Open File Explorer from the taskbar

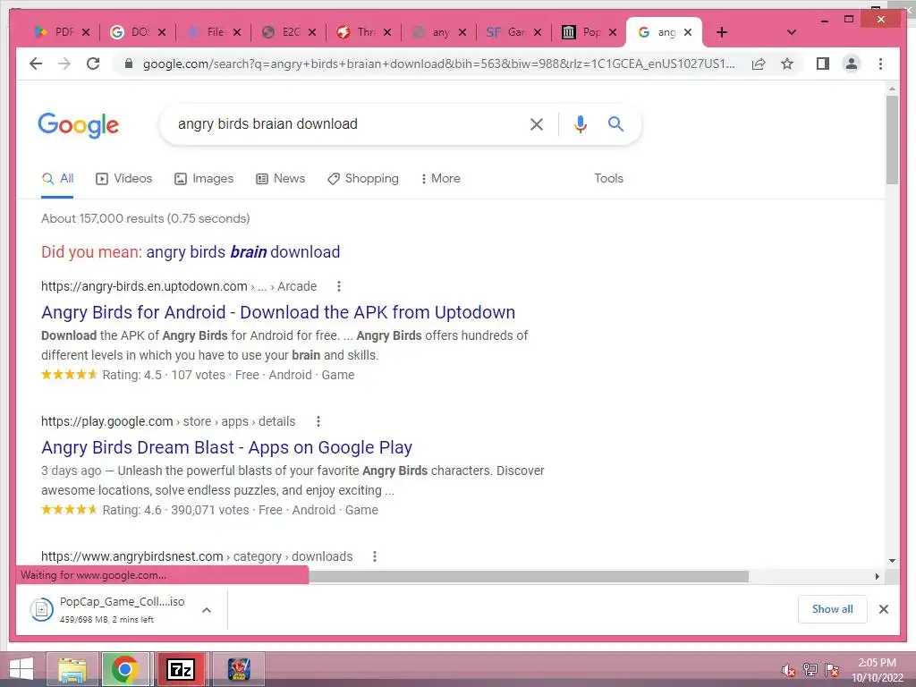coord(72,669)
